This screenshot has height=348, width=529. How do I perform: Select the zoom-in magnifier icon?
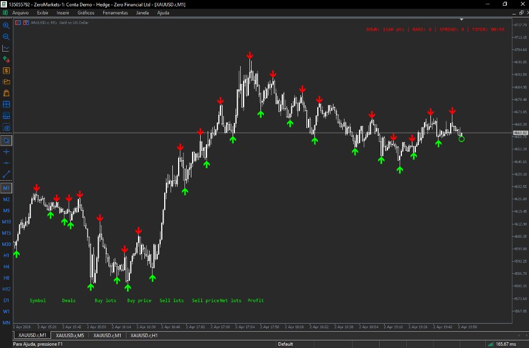tap(7, 26)
